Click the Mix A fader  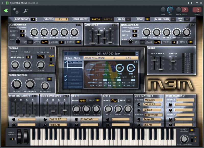(x=155, y=60)
